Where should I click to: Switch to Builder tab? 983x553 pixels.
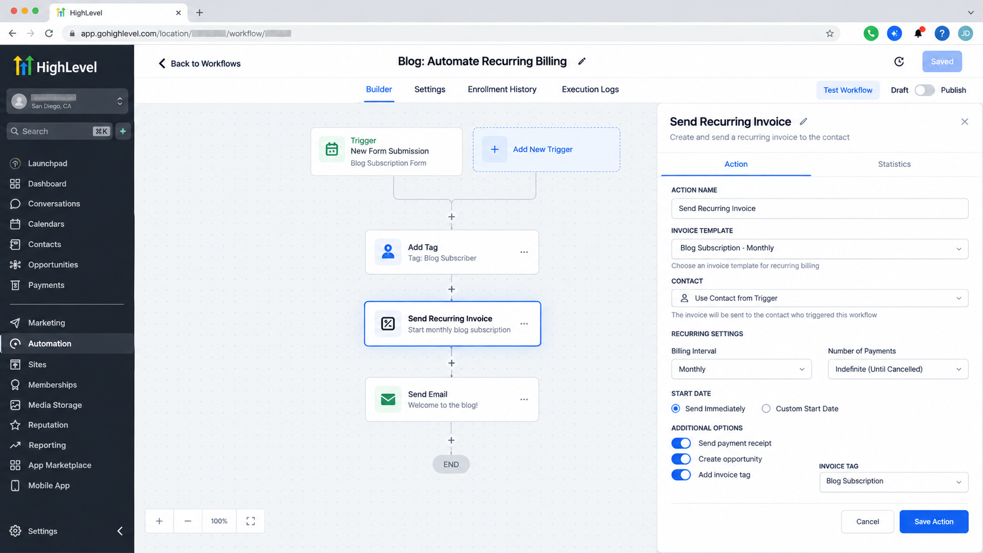point(379,89)
